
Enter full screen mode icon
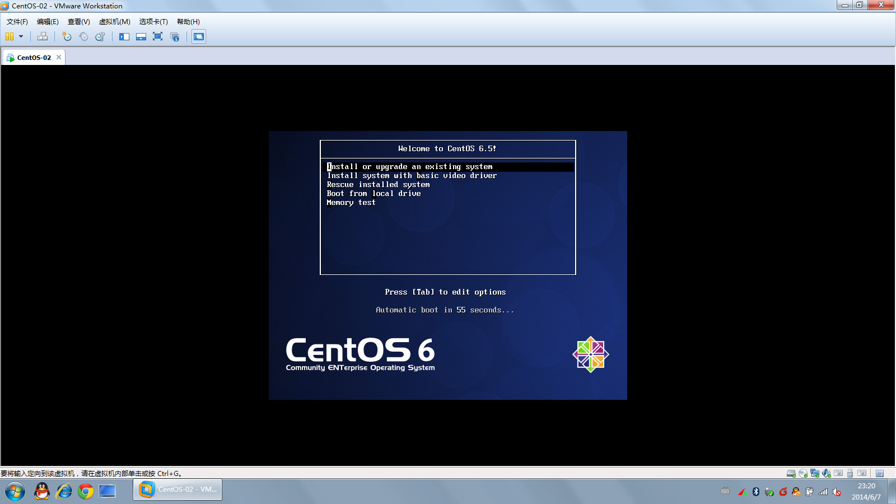158,36
